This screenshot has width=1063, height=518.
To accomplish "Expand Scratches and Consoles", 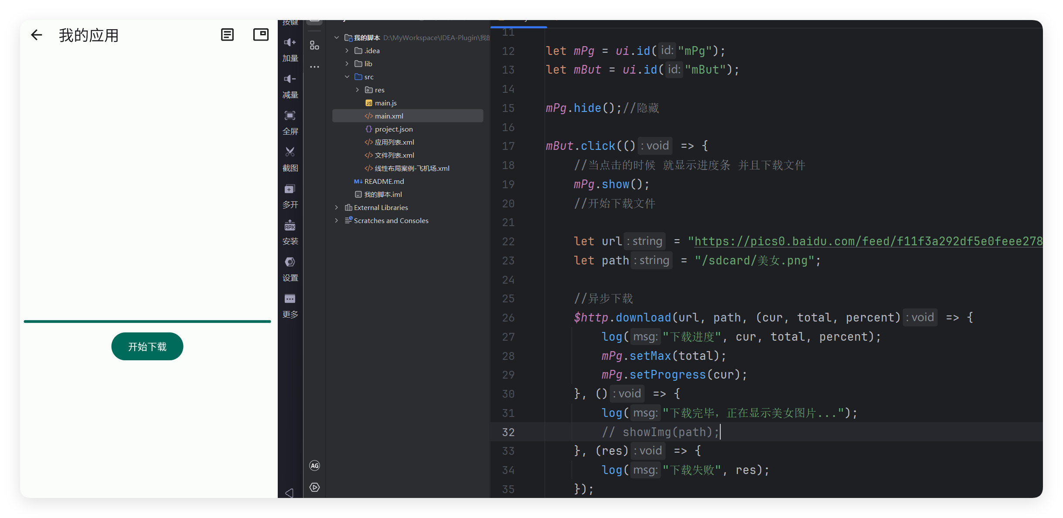I will coord(337,220).
